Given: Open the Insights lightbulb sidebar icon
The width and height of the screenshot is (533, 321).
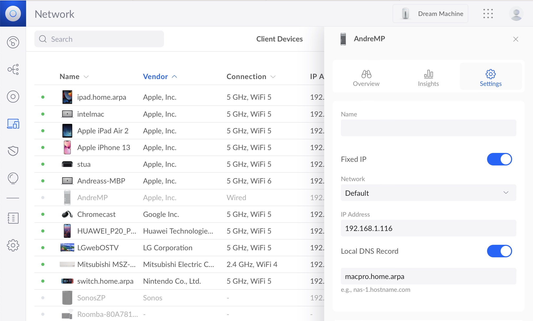Looking at the screenshot, I should coord(13,179).
